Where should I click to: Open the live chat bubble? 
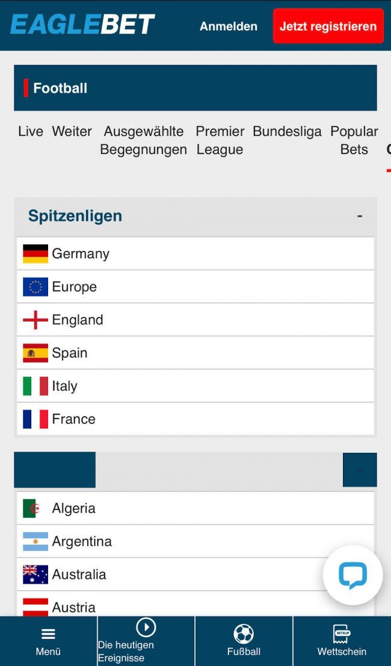[x=353, y=575]
